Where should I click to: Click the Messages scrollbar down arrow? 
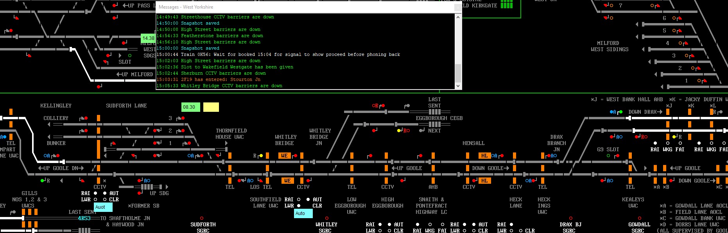pyautogui.click(x=458, y=86)
